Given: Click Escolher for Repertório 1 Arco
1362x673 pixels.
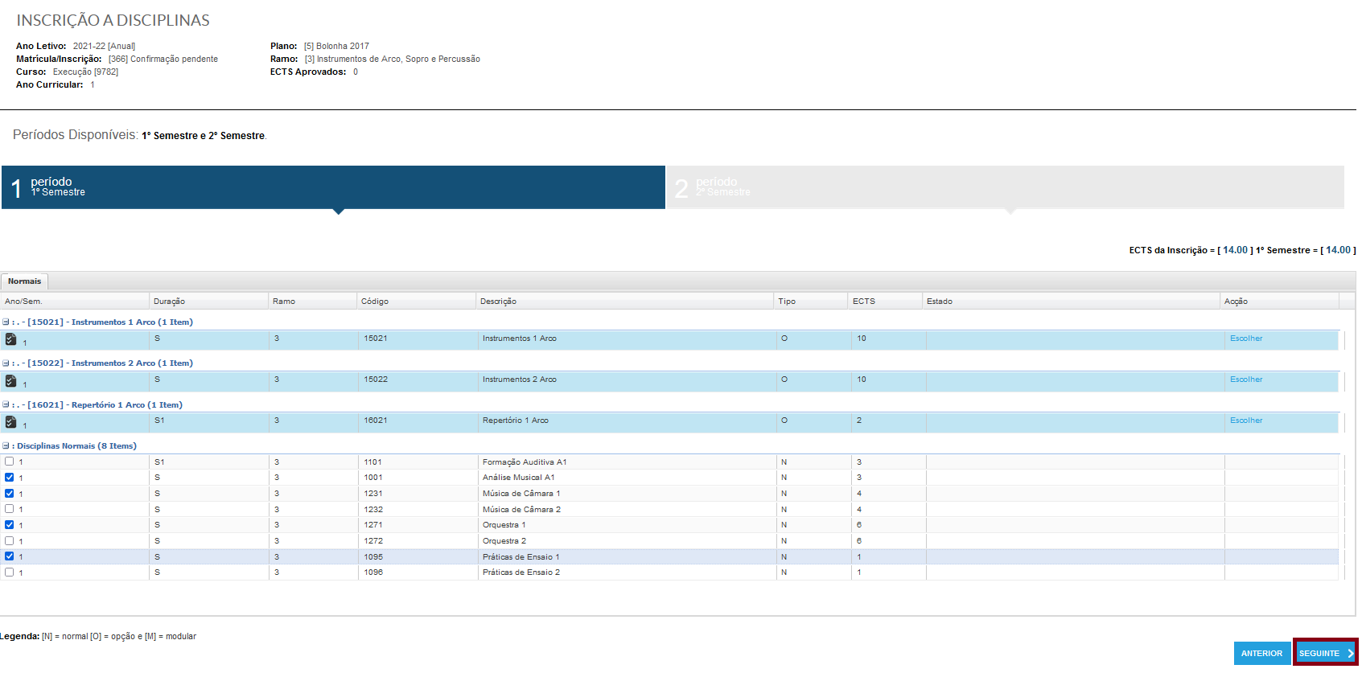Looking at the screenshot, I should pos(1246,421).
